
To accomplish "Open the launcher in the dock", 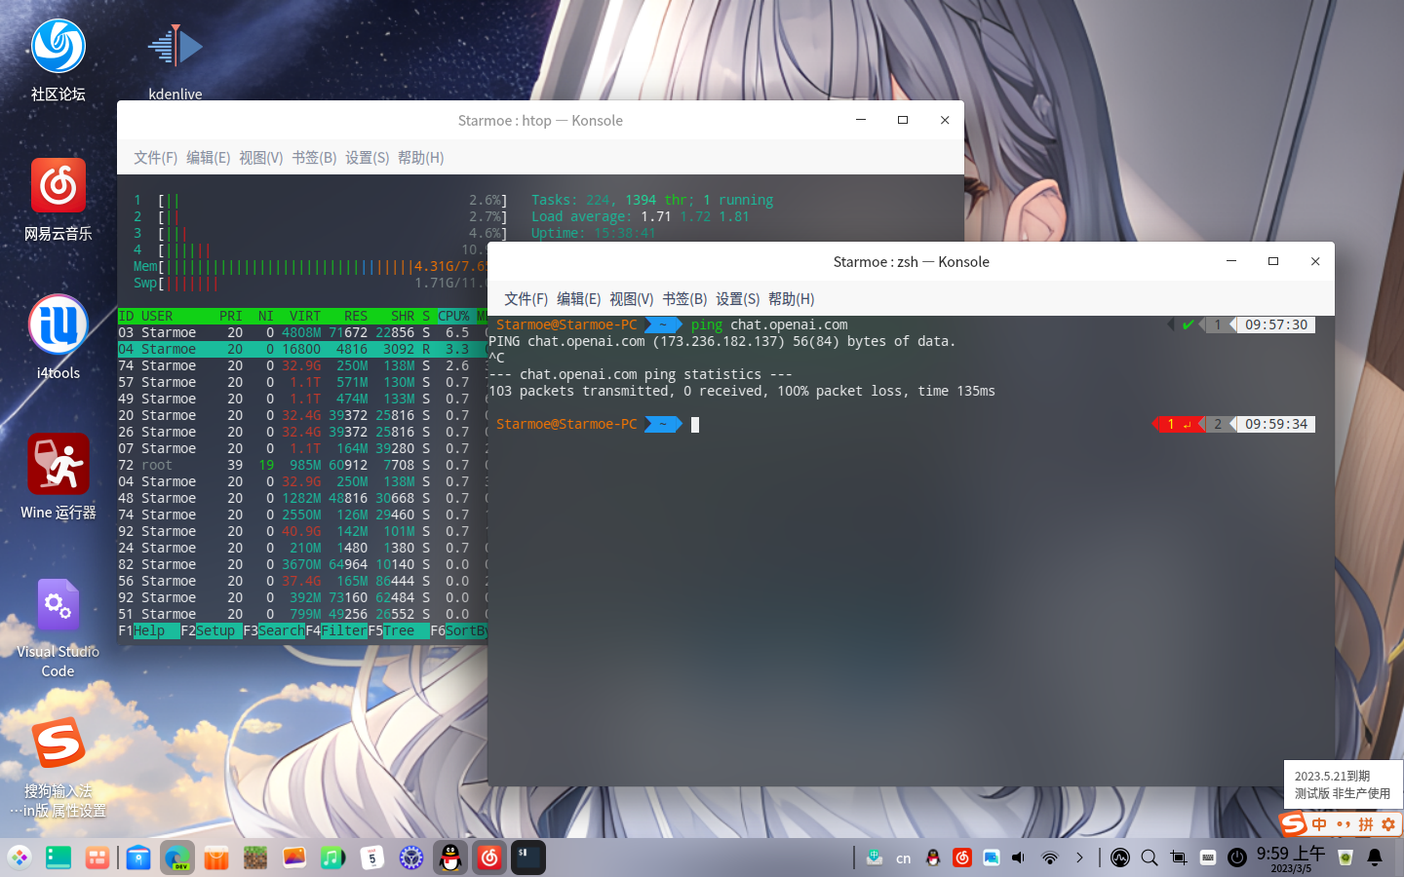I will (19, 858).
